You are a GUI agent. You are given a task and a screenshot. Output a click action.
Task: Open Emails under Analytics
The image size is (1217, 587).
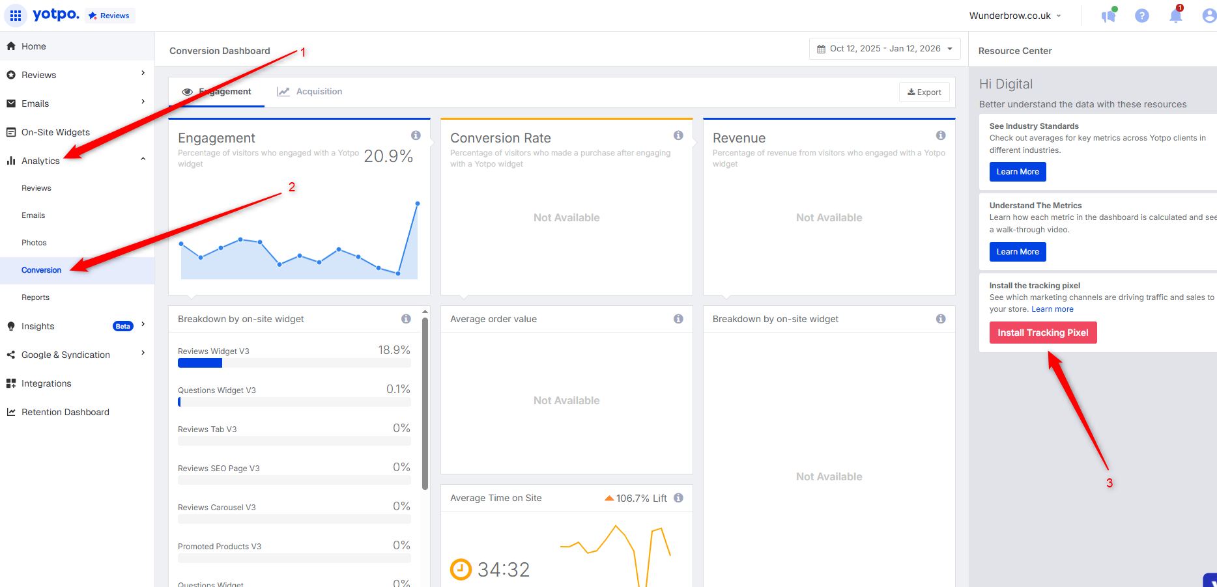[33, 215]
